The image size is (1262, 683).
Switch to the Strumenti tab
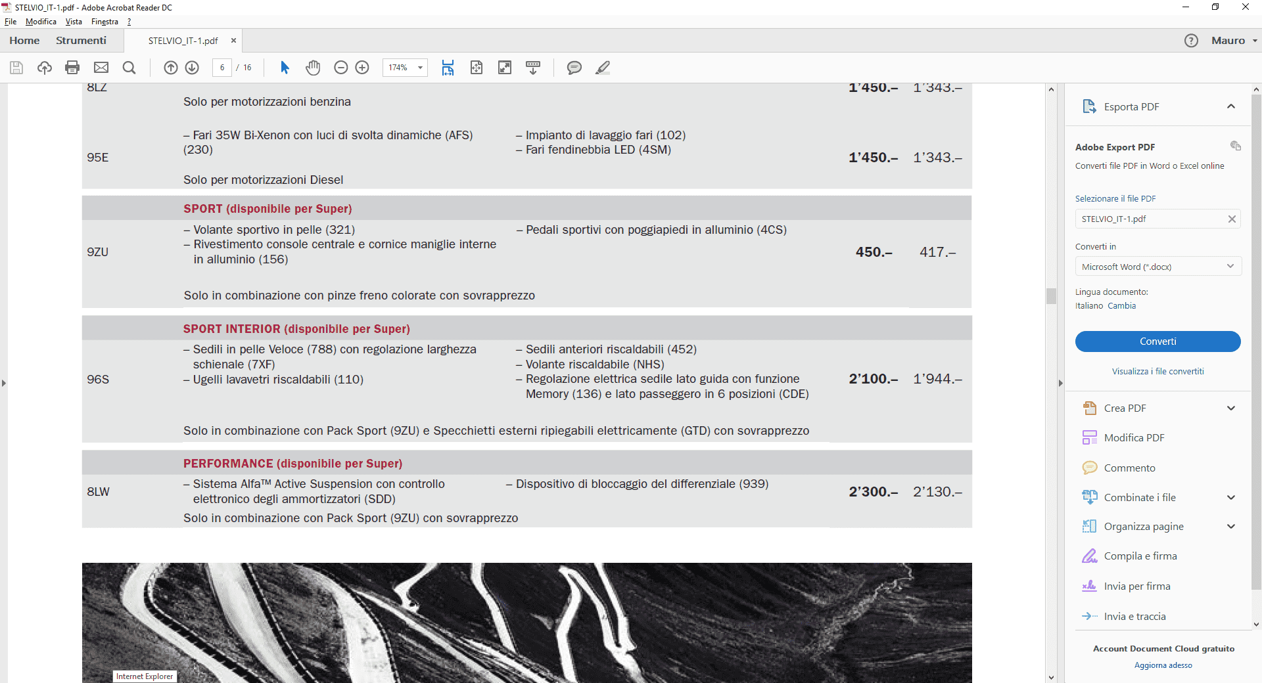(x=81, y=41)
